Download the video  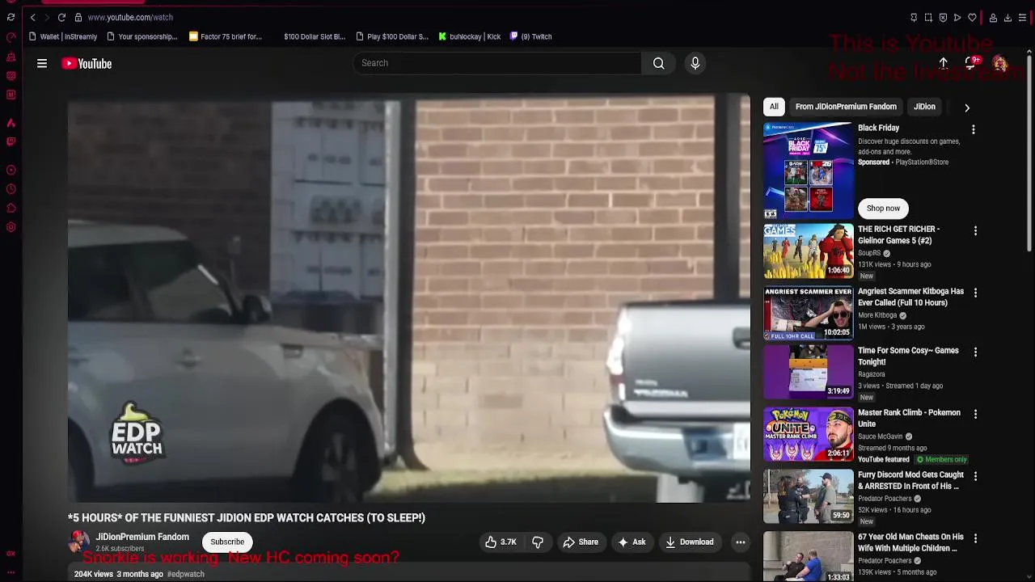click(690, 542)
